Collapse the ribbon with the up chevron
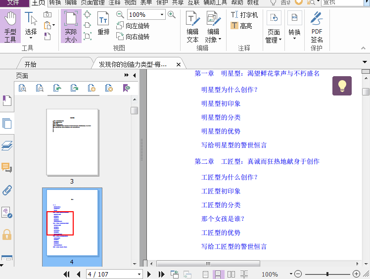The width and height of the screenshot is (370, 279). point(363,48)
